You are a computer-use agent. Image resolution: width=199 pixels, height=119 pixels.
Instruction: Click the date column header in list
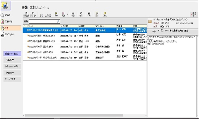(x=69, y=26)
